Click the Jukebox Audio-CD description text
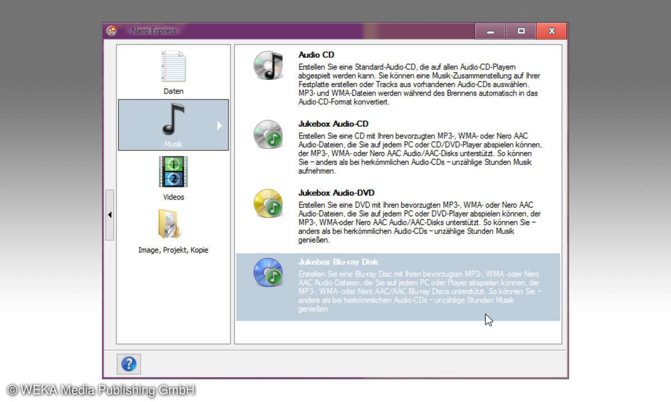Viewport: 671px width, 402px height. click(420, 154)
